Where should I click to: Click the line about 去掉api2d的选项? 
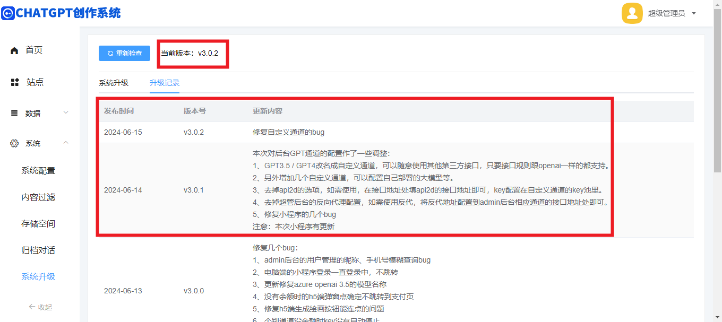point(427,190)
